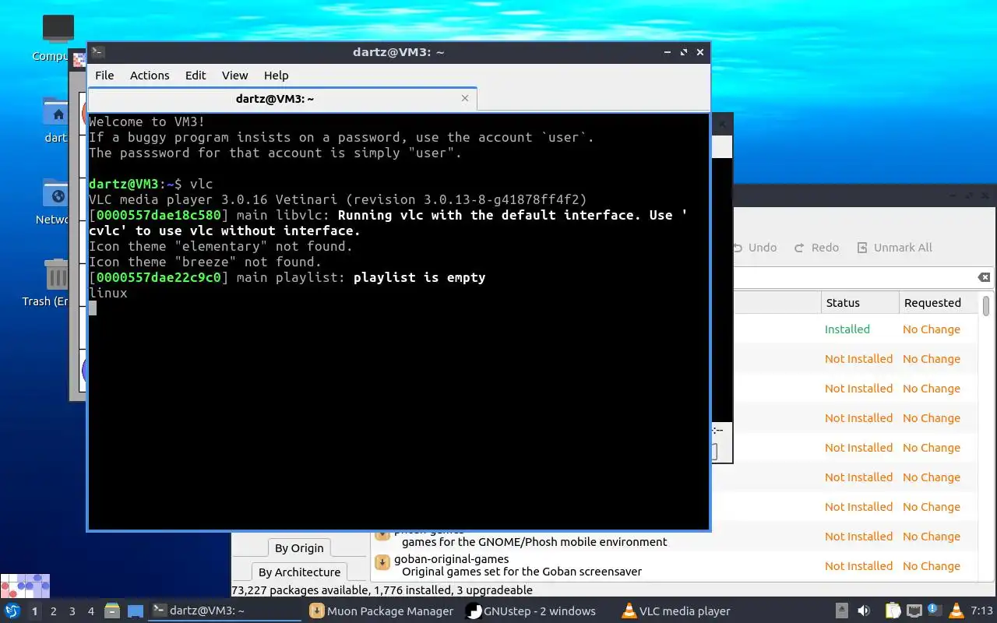This screenshot has width=997, height=623.
Task: Open the Actions menu in the terminal
Action: click(150, 76)
